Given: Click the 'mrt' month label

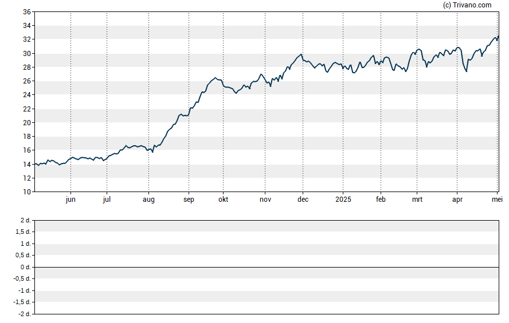Looking at the screenshot, I should point(417,200).
